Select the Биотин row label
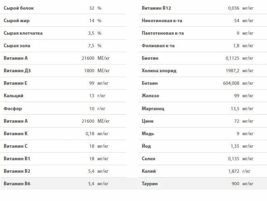This screenshot has height=201, width=267. (x=150, y=58)
